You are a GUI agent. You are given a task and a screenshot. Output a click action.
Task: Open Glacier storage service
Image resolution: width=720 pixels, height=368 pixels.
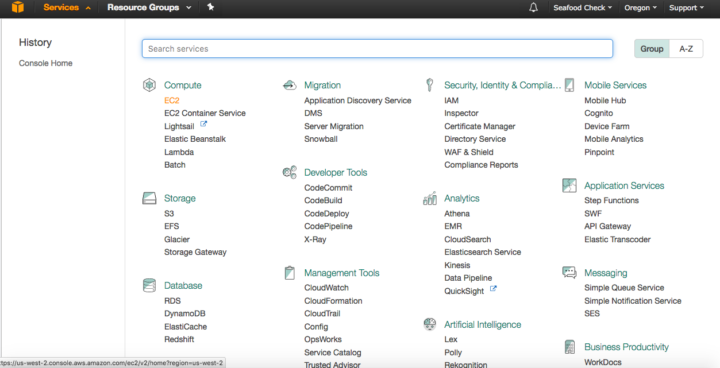177,239
